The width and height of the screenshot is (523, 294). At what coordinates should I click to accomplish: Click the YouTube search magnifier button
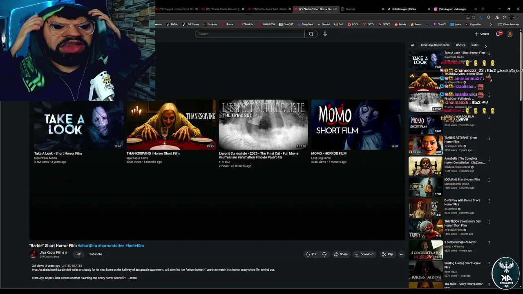click(311, 34)
